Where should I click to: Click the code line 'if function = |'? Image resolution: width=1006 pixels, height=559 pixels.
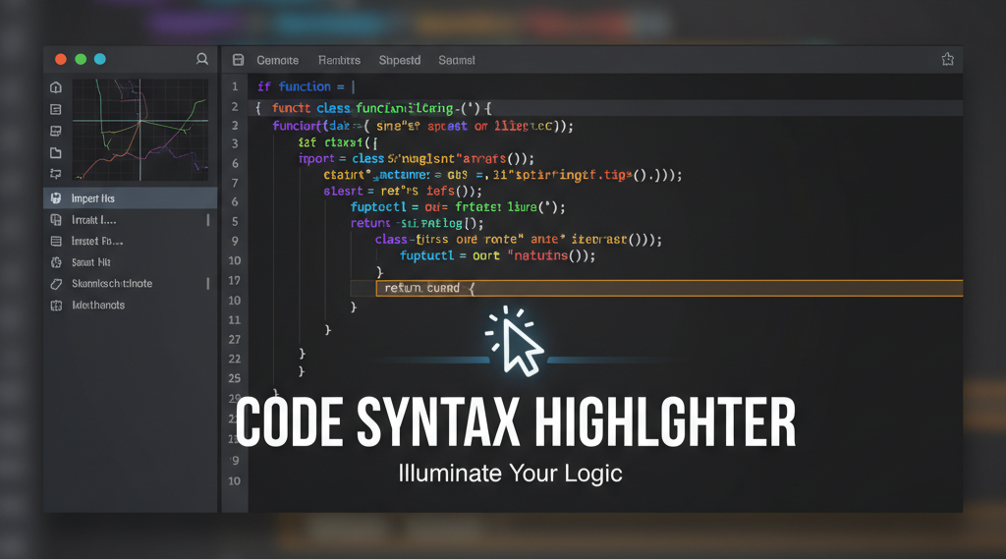(x=307, y=86)
